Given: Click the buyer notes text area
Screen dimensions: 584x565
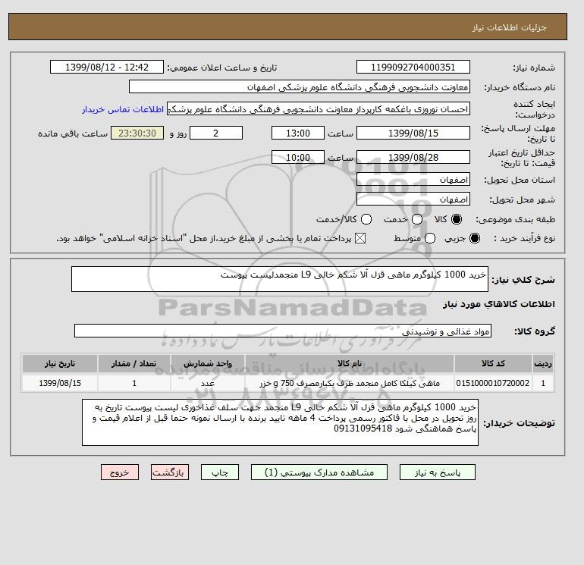Looking at the screenshot, I should 280,422.
